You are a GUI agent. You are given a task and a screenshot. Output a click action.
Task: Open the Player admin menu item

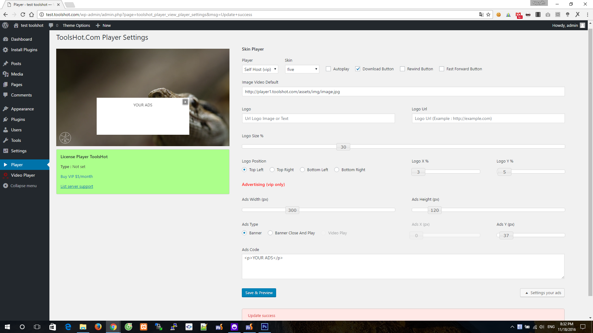(x=25, y=165)
